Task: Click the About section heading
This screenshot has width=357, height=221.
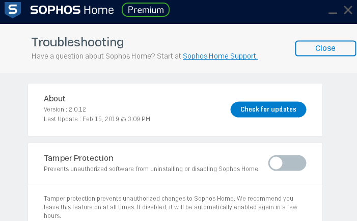Action: [54, 98]
